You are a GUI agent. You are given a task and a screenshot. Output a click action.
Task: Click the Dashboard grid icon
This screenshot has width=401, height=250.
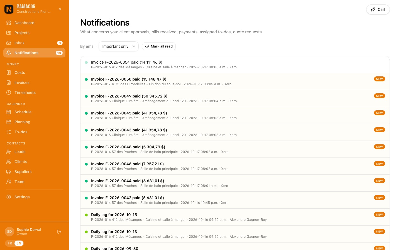(9, 23)
